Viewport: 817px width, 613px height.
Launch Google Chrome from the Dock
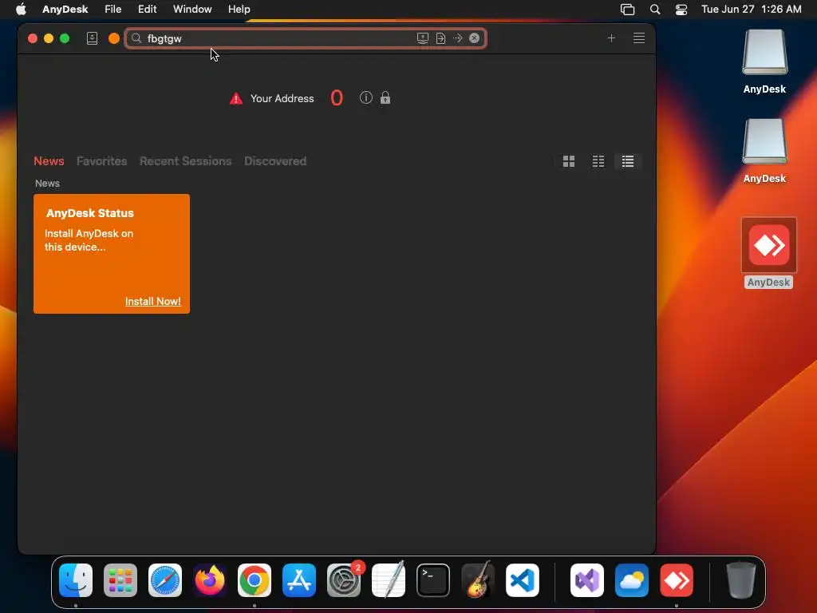(x=255, y=580)
